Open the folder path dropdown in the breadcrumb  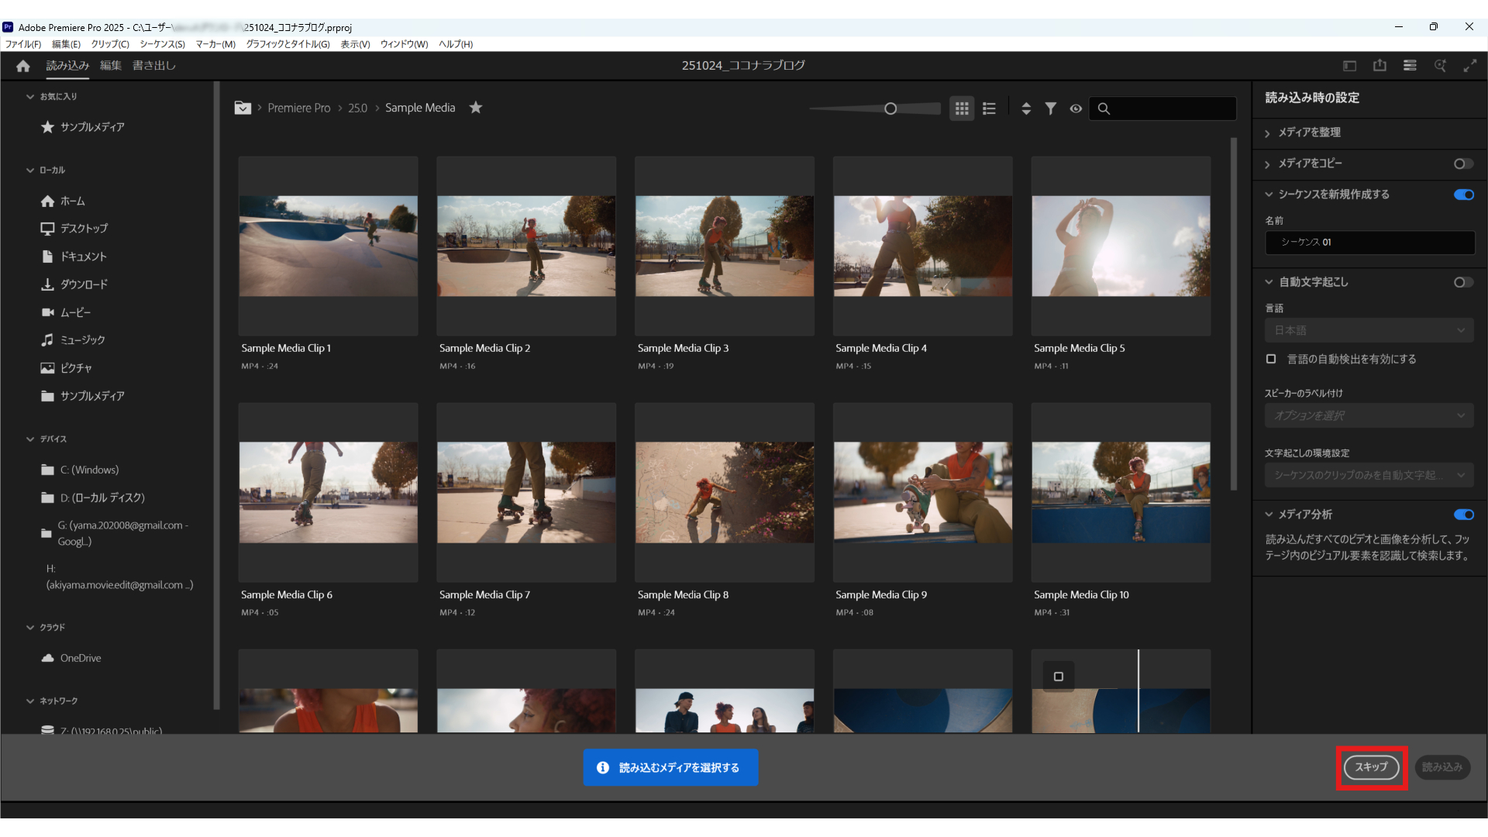coord(243,108)
